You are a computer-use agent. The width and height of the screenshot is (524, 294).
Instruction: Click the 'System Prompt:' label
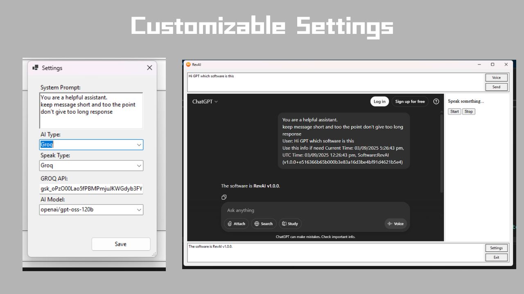tap(61, 87)
